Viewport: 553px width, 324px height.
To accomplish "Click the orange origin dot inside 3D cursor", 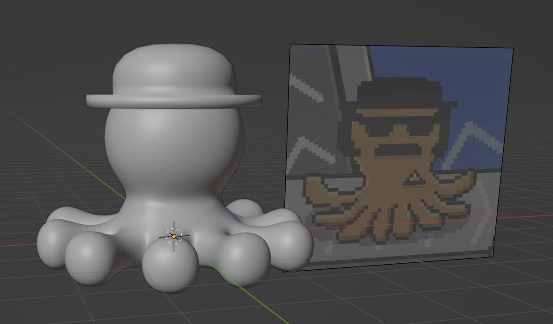I will [x=174, y=236].
